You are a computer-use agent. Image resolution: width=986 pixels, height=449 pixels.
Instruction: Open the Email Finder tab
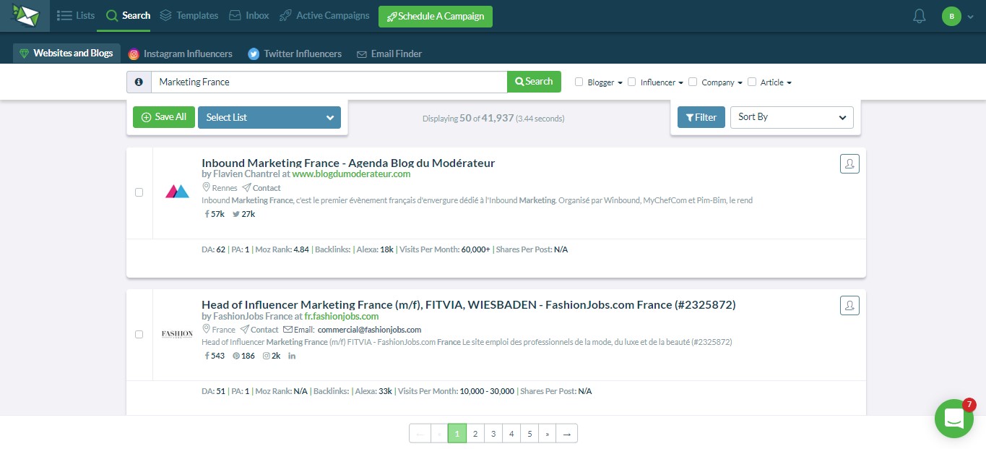389,54
